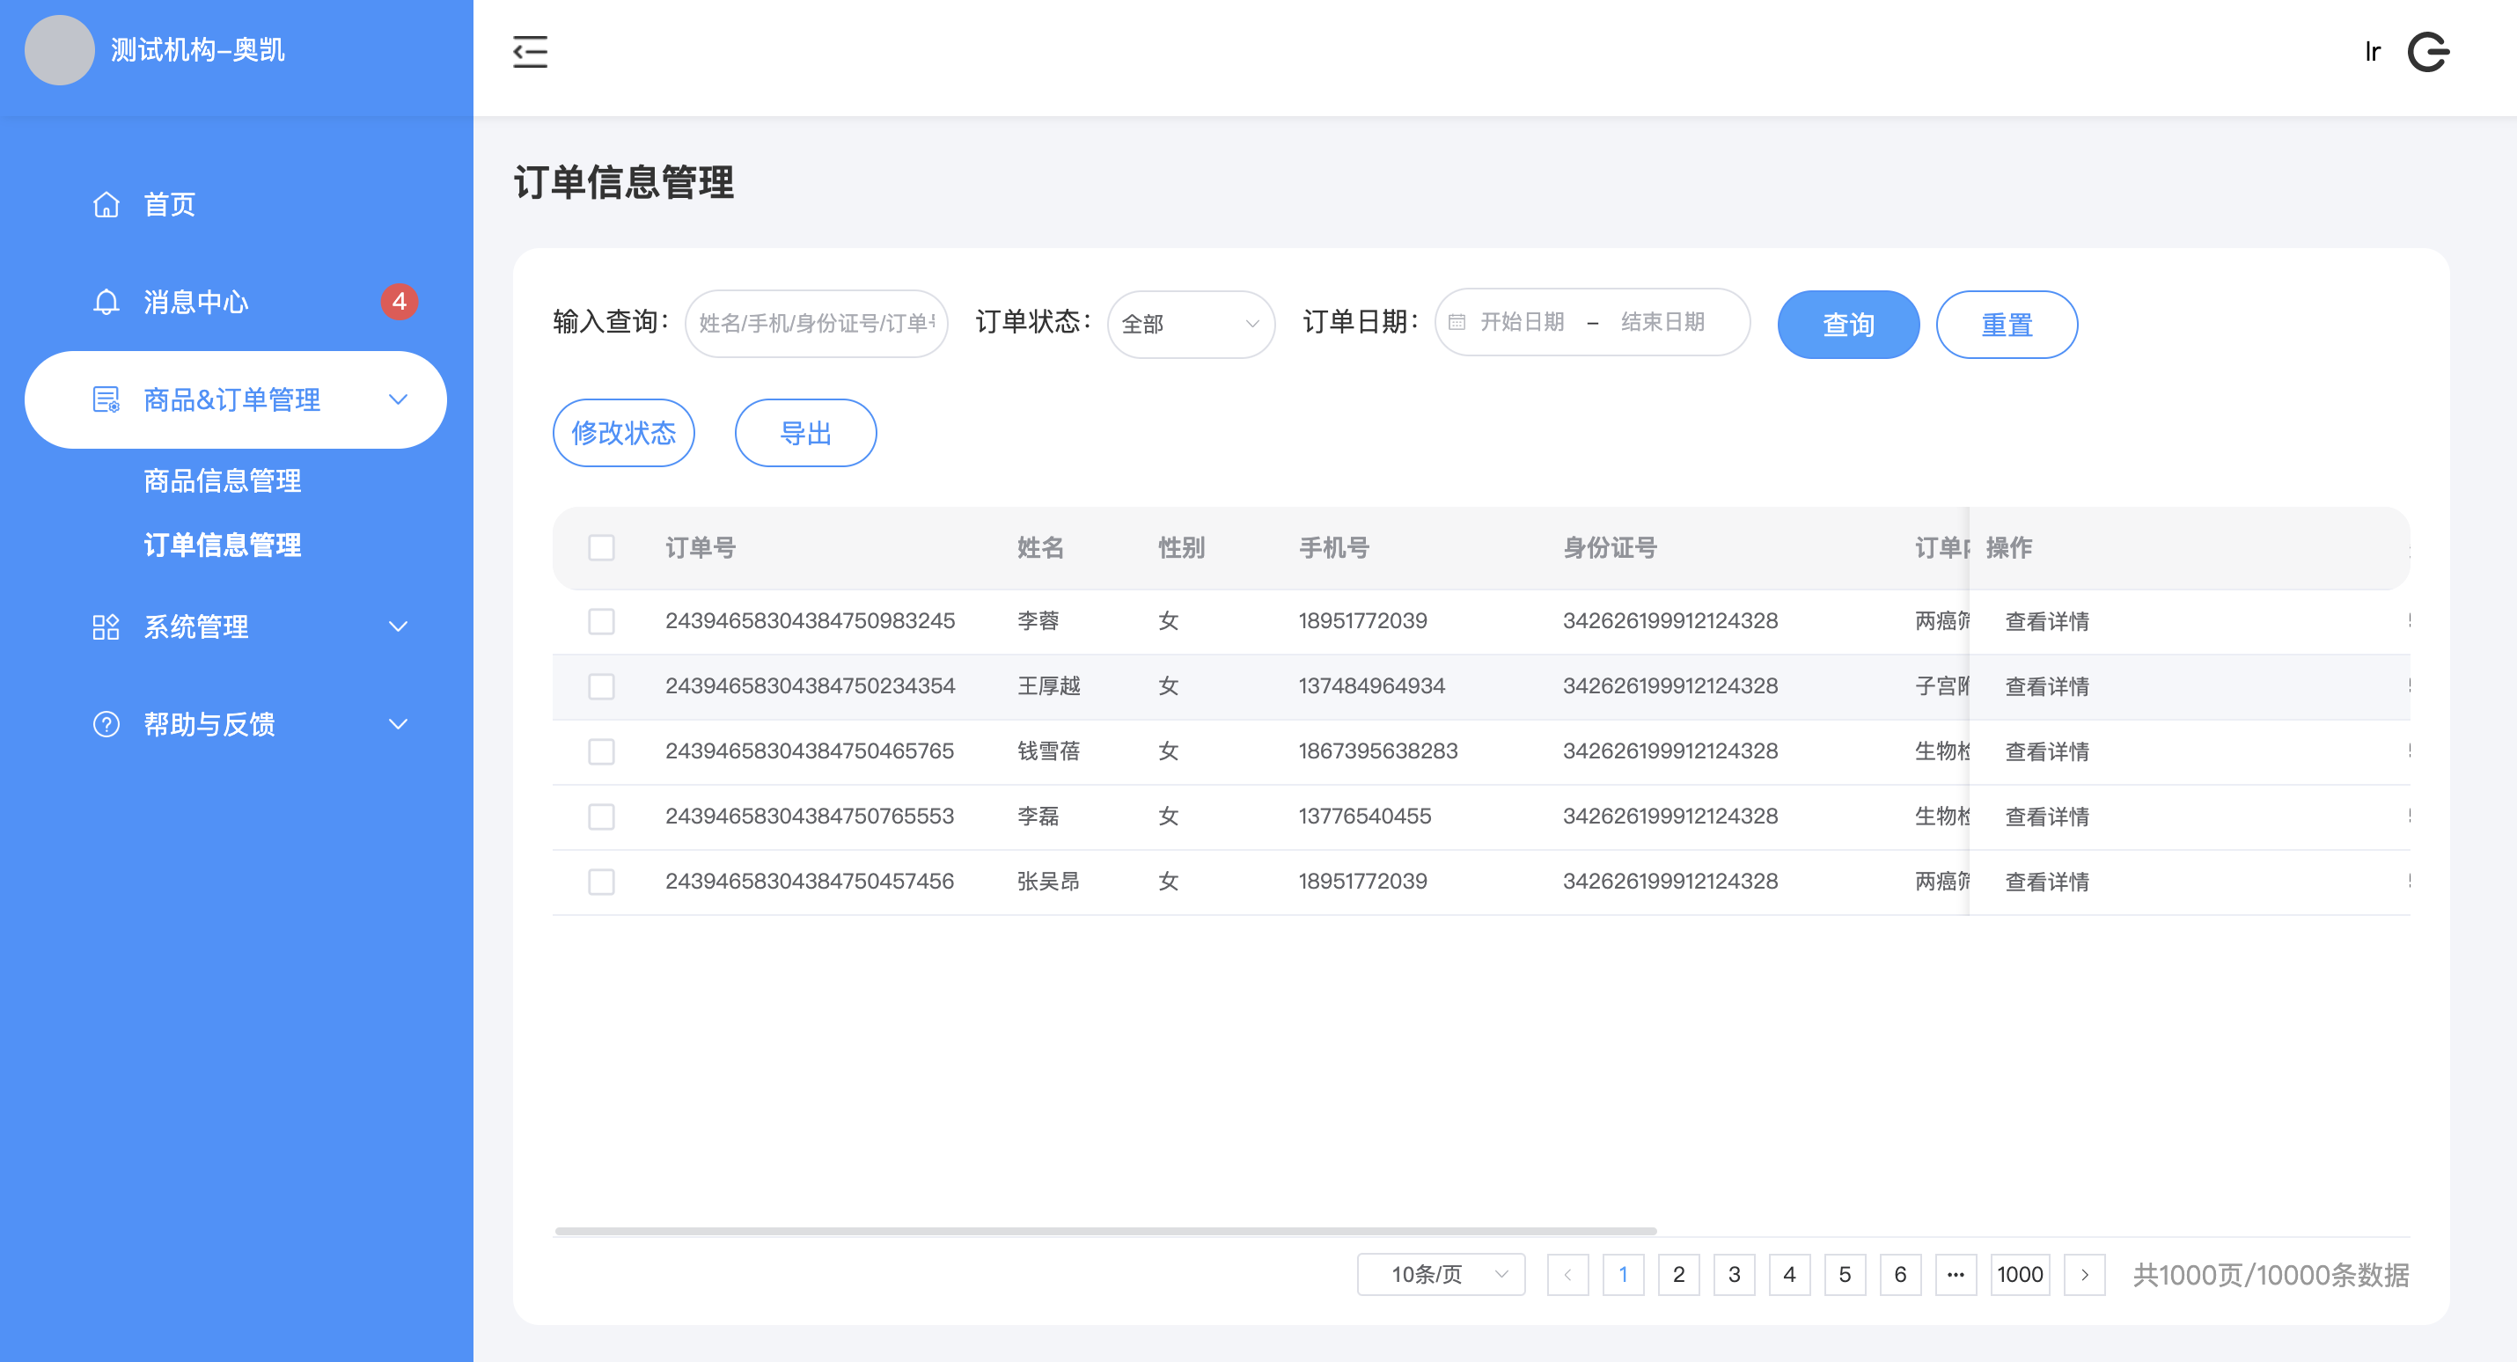
Task: Click the document icon beside 商品&订单管理
Action: coord(106,399)
